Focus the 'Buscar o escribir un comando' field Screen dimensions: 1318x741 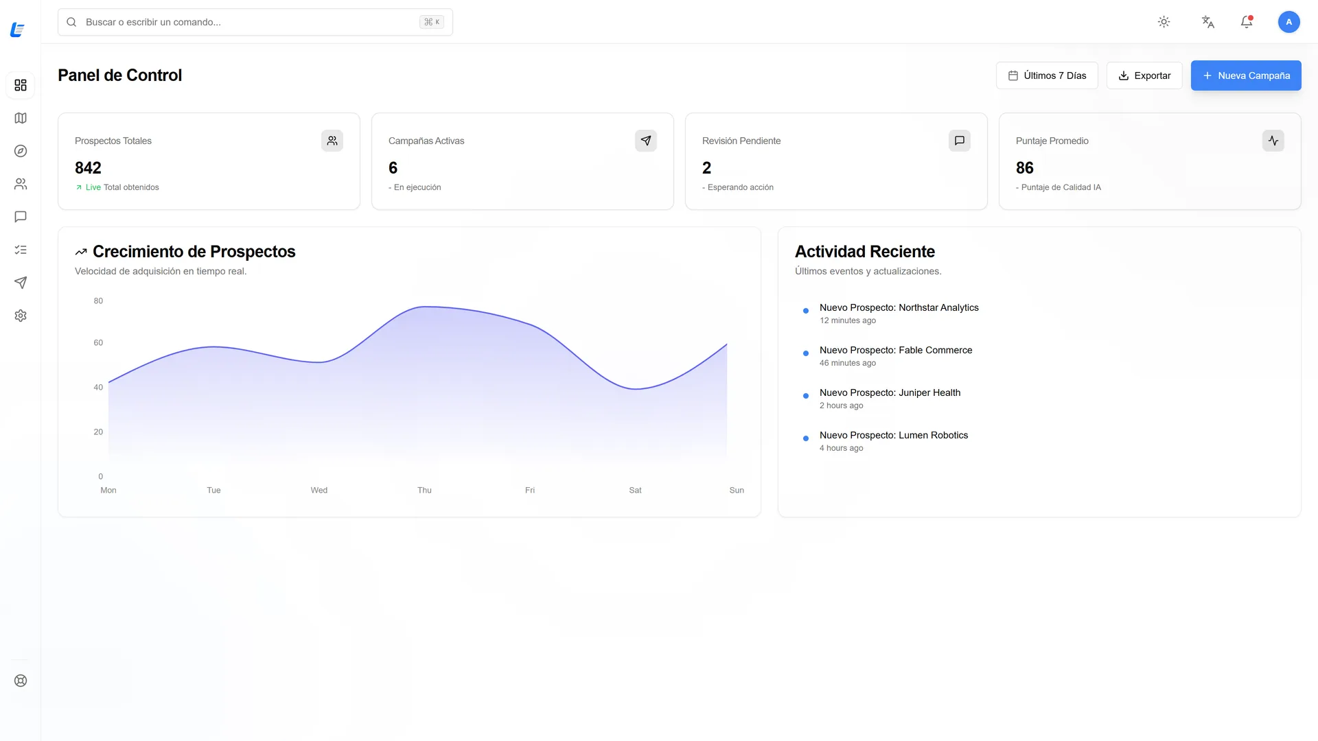pos(255,22)
